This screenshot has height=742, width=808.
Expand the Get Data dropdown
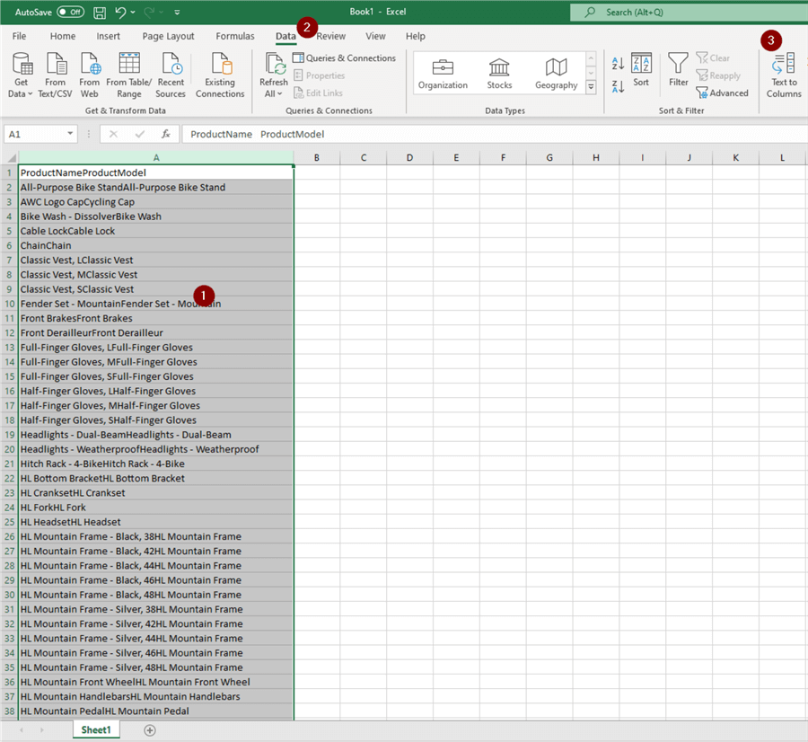(22, 93)
